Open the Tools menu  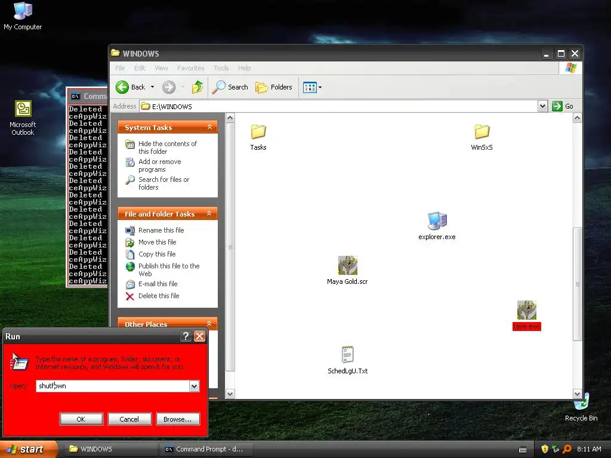221,68
